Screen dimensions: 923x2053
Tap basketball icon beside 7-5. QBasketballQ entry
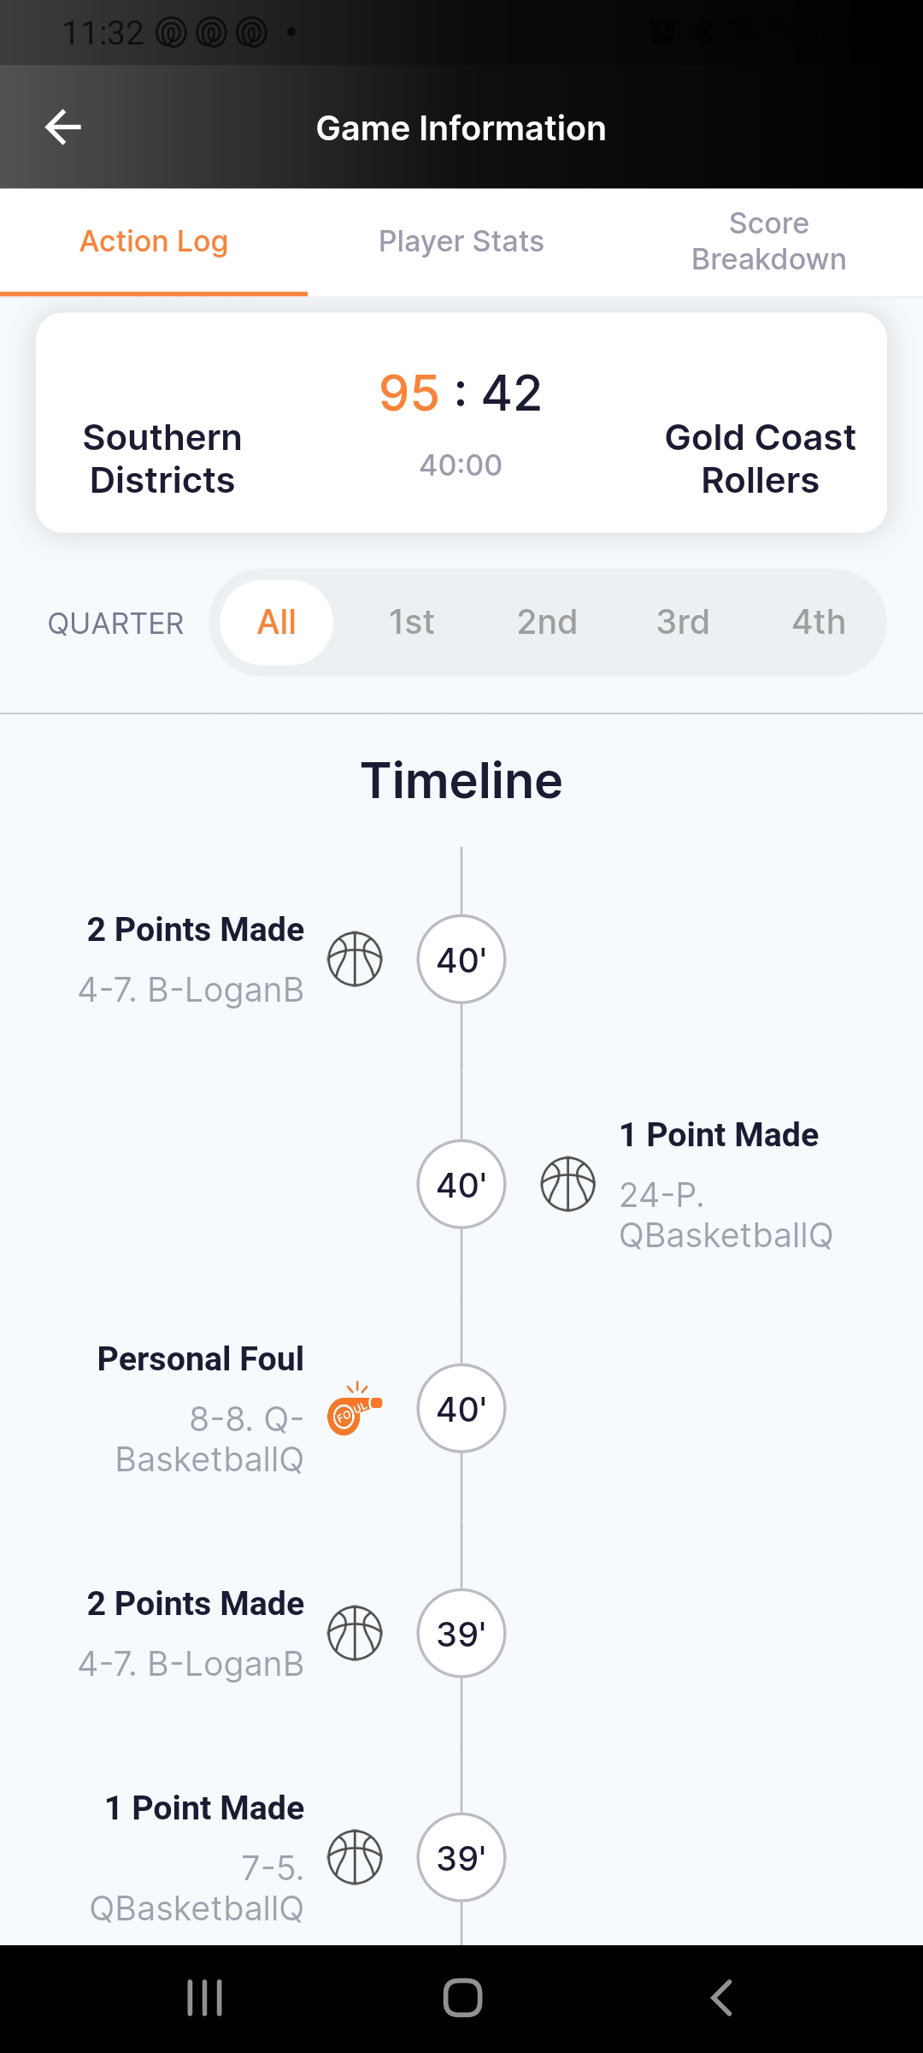pos(355,1857)
